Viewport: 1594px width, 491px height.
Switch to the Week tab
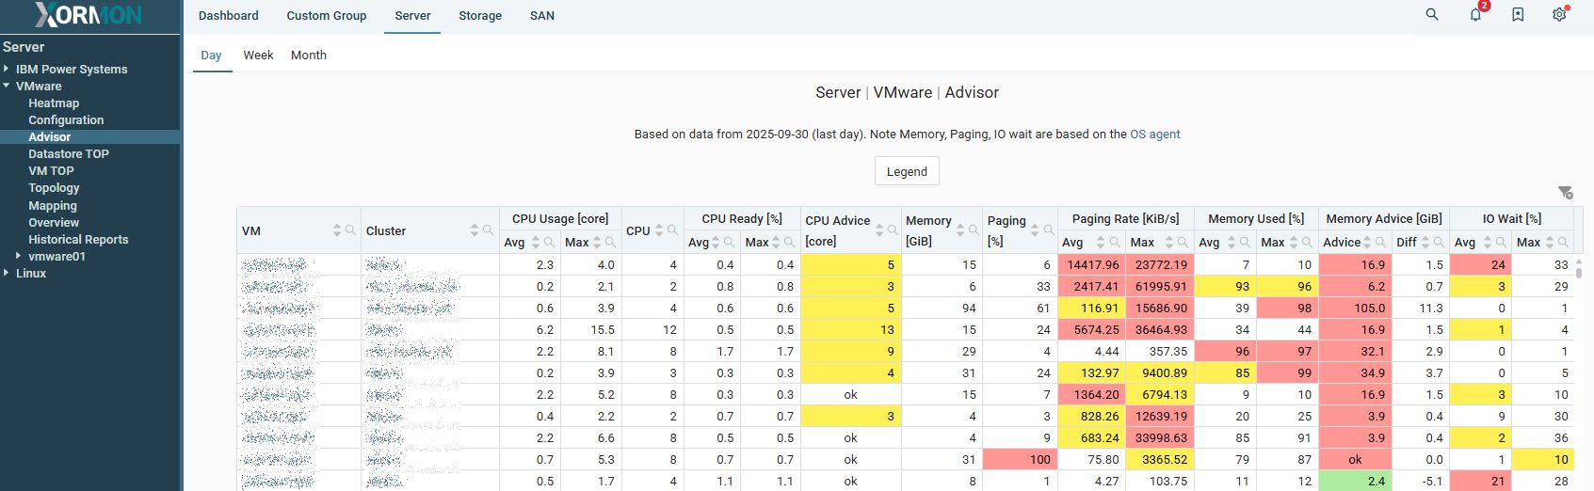pyautogui.click(x=258, y=55)
